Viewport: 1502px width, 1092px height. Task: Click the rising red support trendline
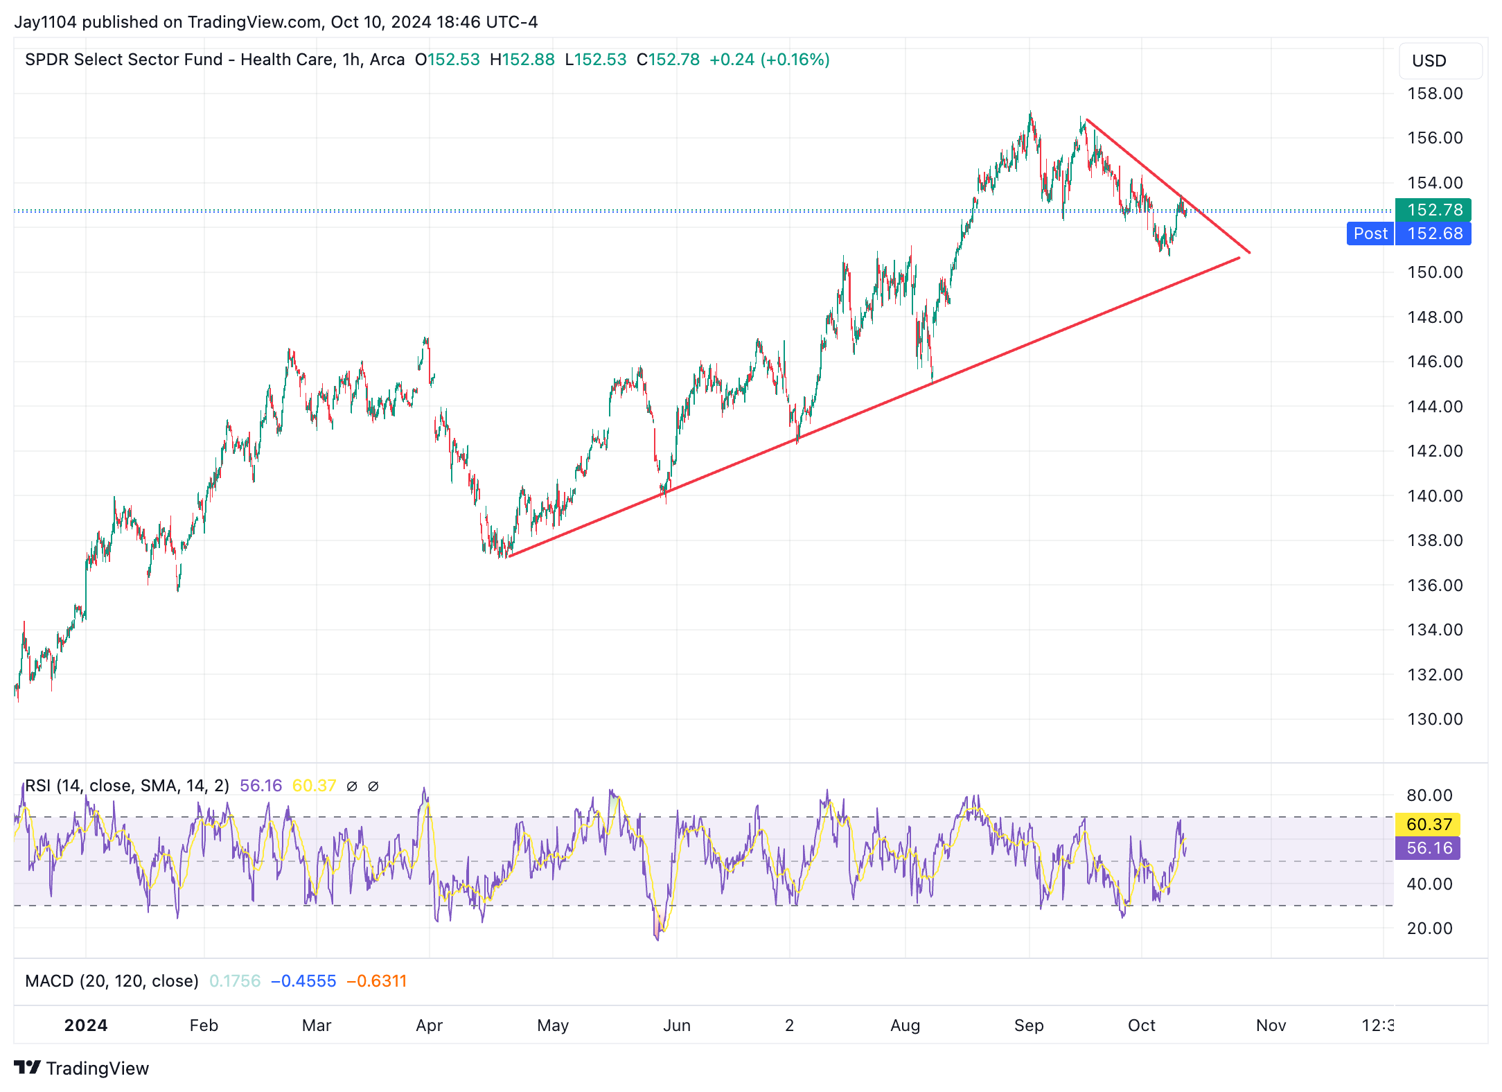tap(874, 407)
